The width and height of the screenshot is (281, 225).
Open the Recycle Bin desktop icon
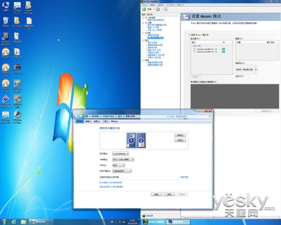tap(6, 22)
